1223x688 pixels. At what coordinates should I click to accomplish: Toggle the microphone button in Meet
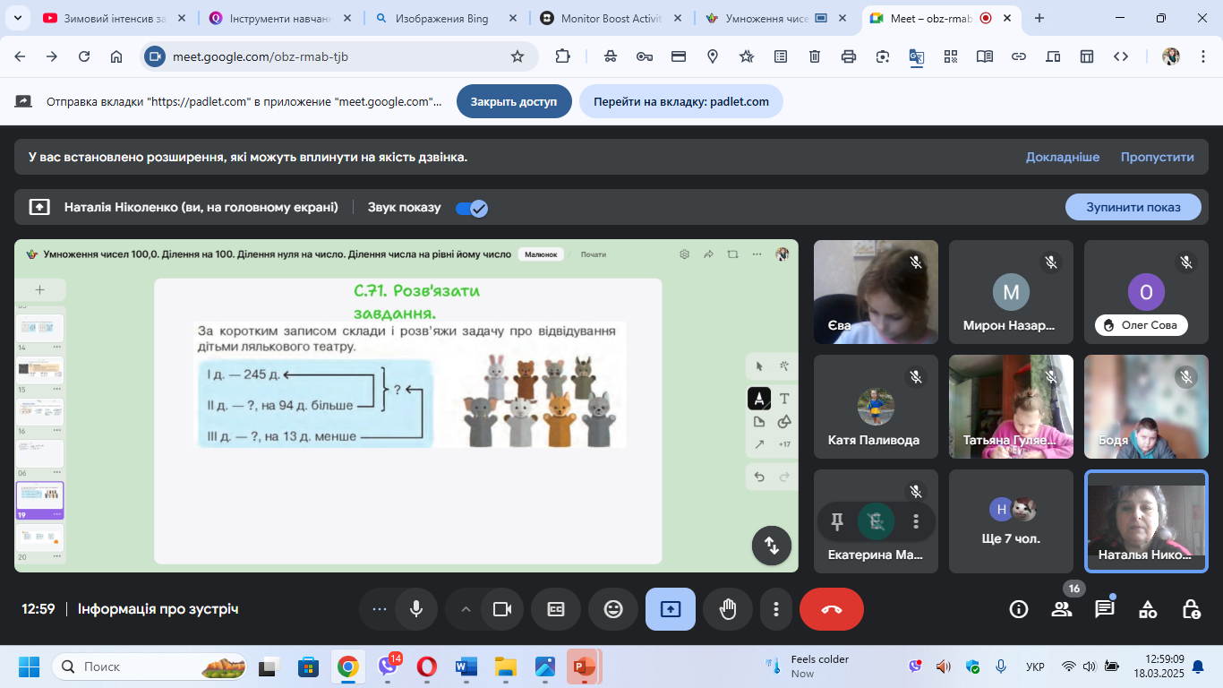click(x=416, y=609)
